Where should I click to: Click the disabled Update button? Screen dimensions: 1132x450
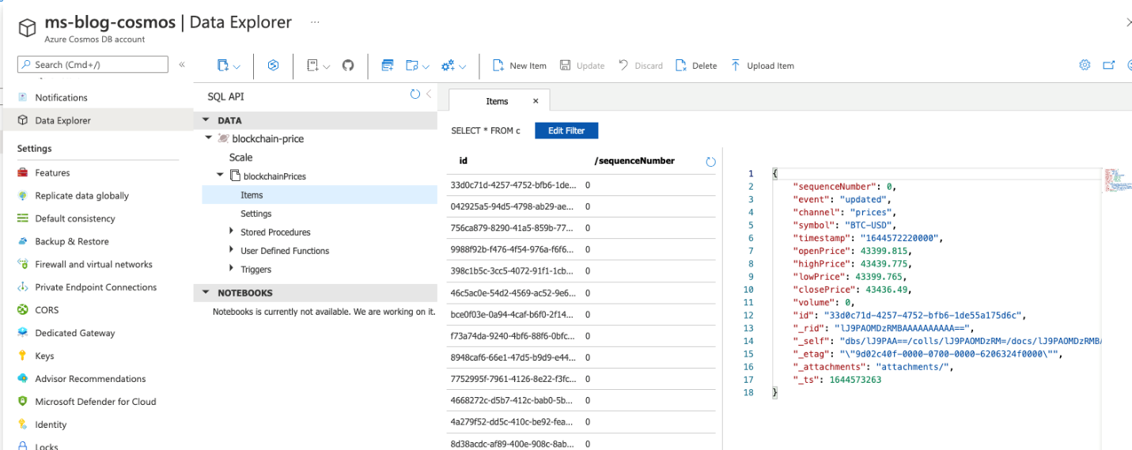[582, 66]
